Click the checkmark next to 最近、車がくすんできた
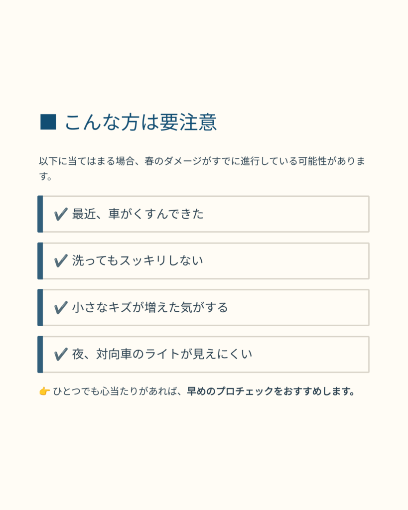The image size is (408, 510). [61, 214]
